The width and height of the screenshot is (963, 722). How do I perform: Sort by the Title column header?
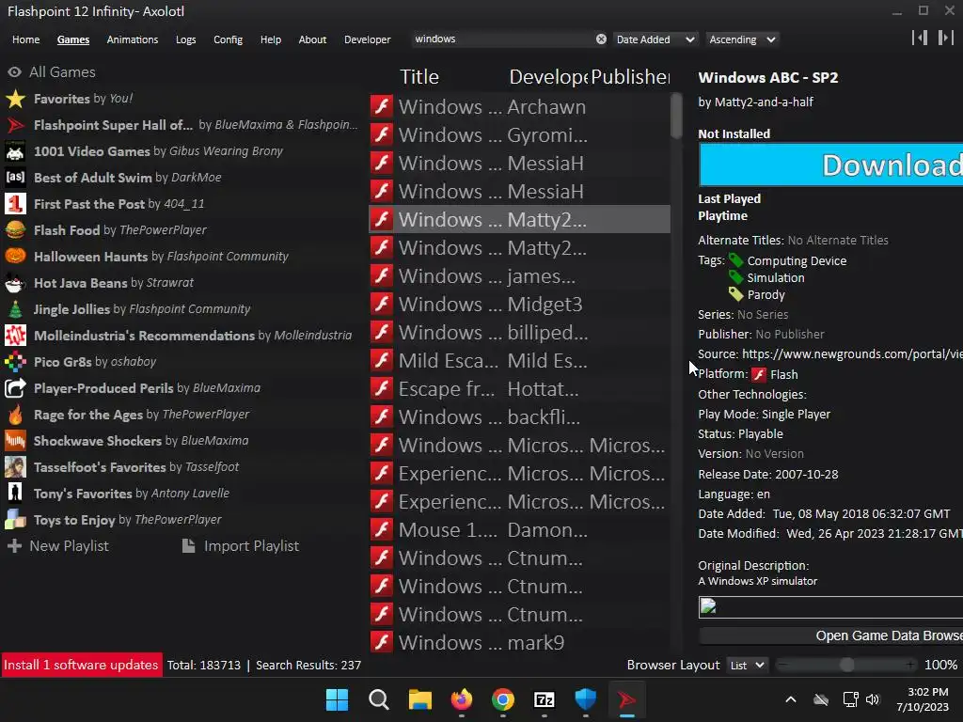[419, 77]
